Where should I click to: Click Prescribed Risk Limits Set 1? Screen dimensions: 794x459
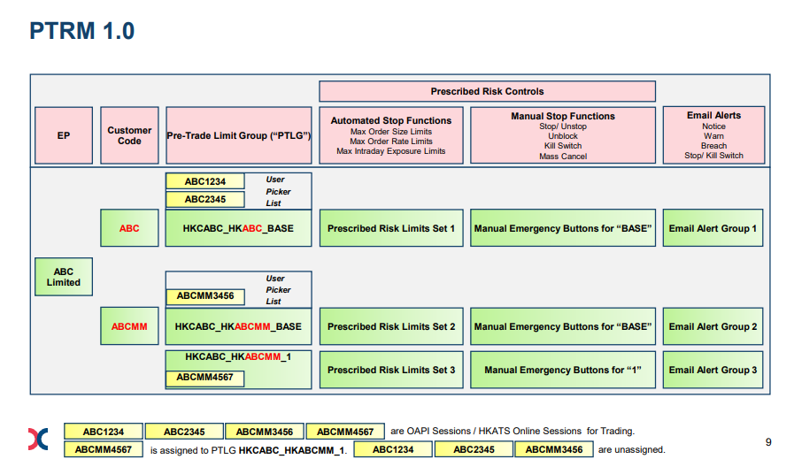[391, 228]
